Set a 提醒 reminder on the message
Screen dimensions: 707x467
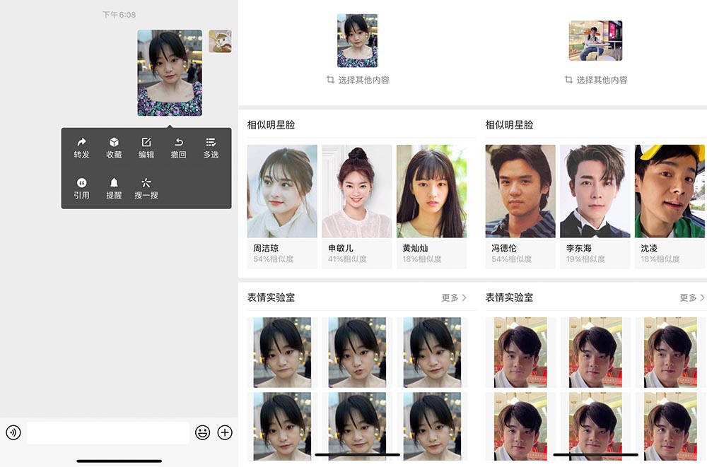coord(113,187)
